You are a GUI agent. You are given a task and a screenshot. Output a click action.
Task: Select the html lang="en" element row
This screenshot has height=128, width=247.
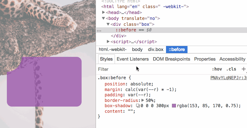tap(145, 7)
